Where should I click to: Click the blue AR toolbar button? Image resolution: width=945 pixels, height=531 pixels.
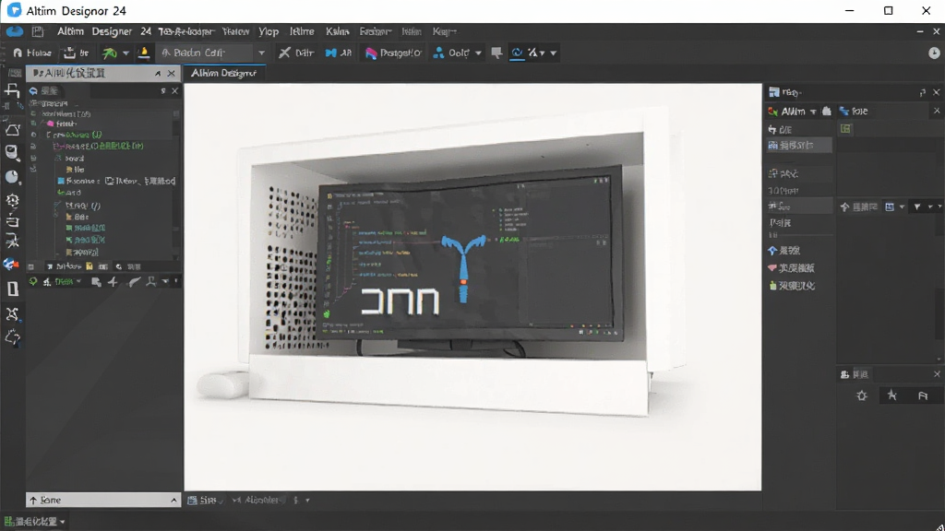339,53
